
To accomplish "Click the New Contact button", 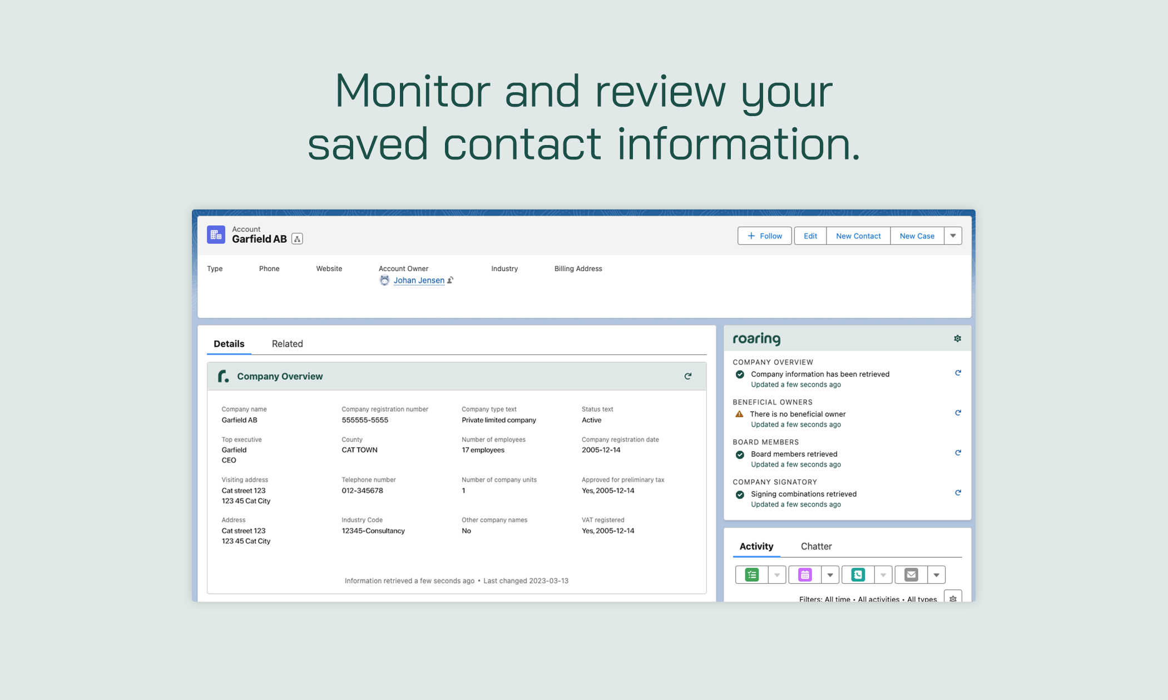I will pos(859,235).
